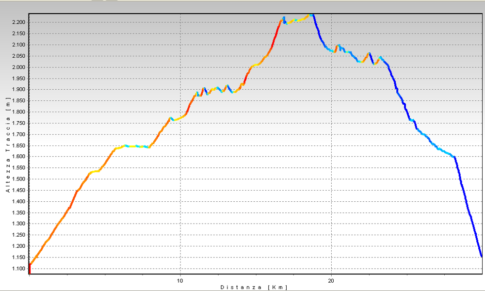Viewport: 485px width, 291px height.
Task: Select the 10 km label on the distance axis
Action: [180, 280]
